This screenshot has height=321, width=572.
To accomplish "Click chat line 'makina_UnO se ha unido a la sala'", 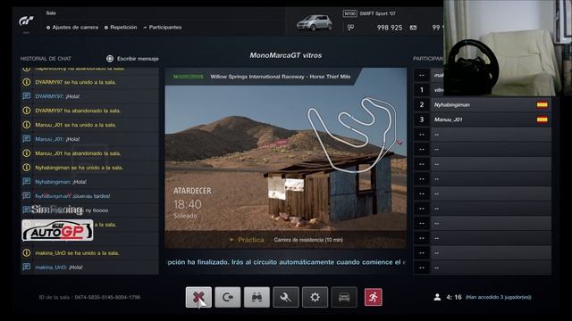I will click(77, 253).
